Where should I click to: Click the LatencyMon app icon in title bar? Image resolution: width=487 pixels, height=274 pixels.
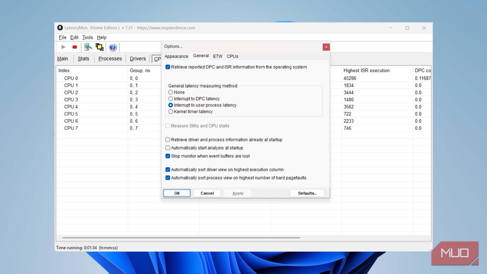60,28
